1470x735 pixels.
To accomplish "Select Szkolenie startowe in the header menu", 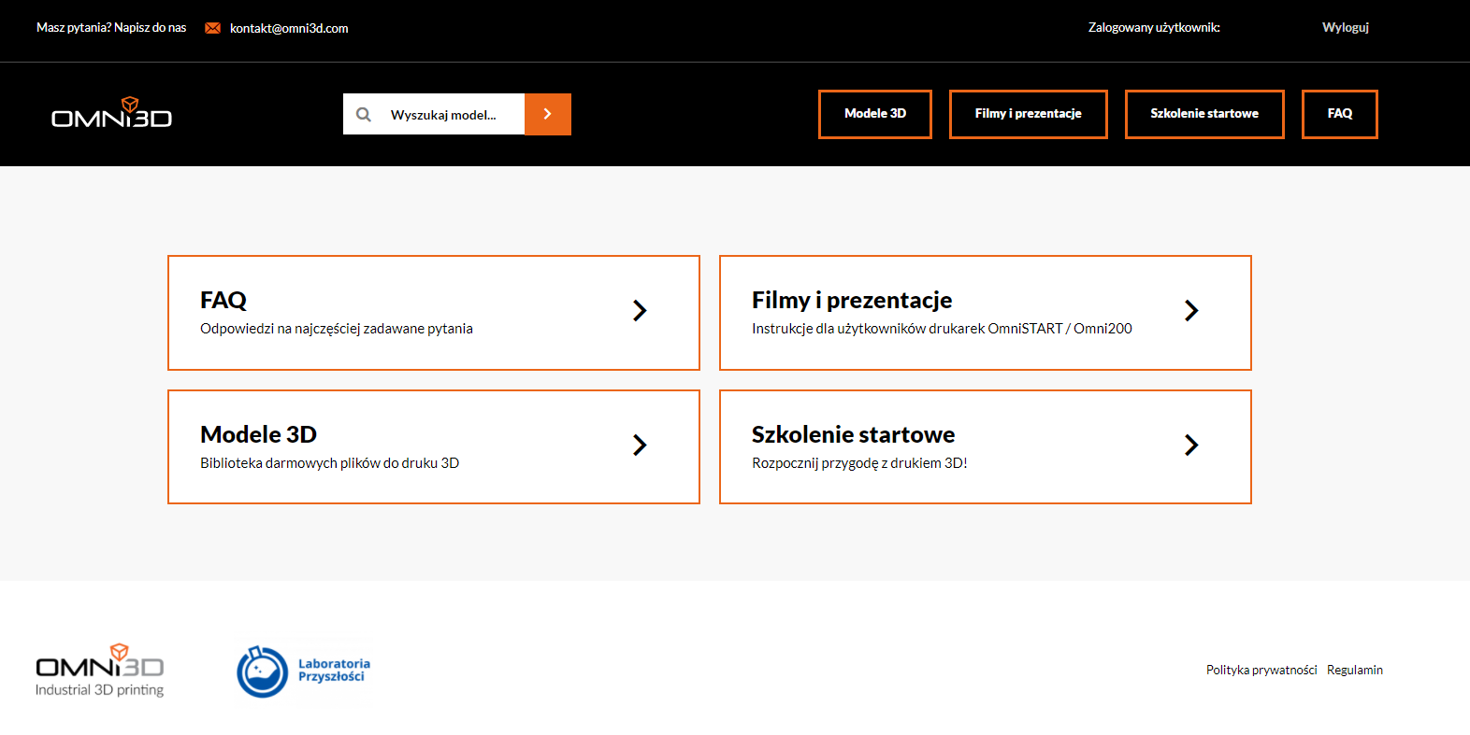I will pyautogui.click(x=1204, y=114).
